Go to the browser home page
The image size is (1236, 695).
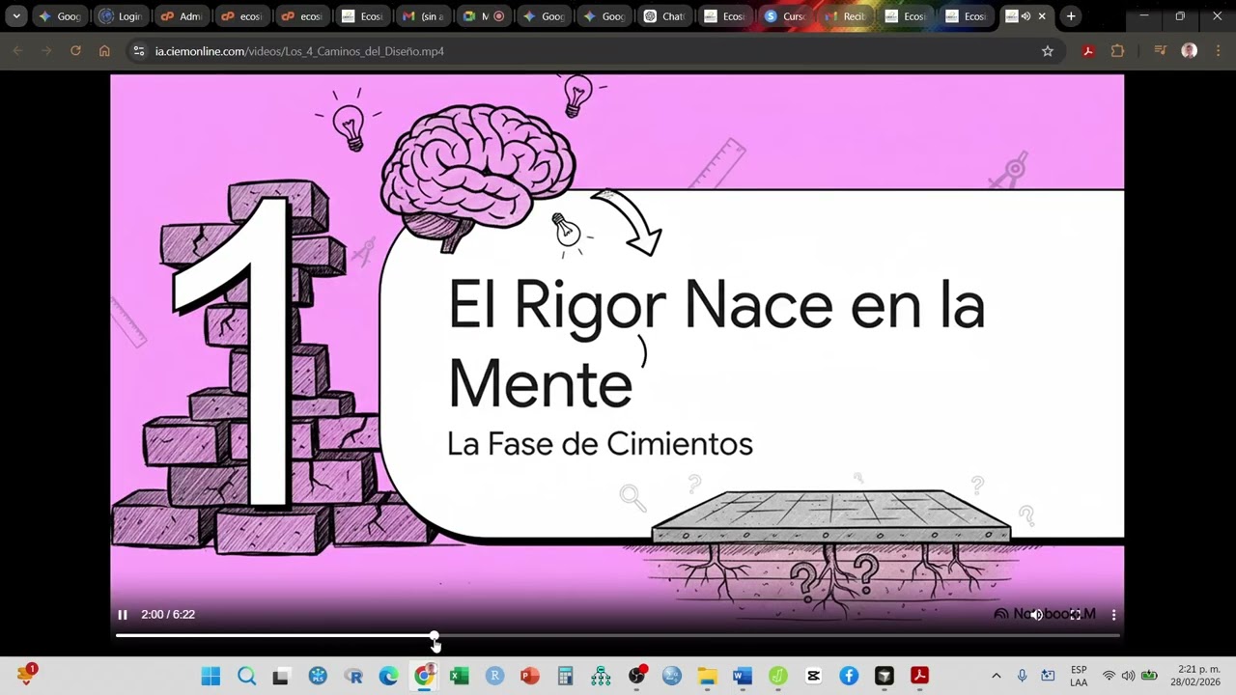pos(104,51)
